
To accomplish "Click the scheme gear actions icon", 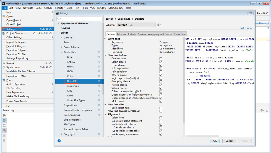I will click(159, 25).
